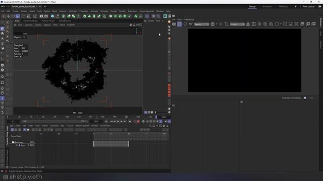323x181 pixels.
Task: Expand the Scale dropdown in viewport HUD
Action: point(20,56)
